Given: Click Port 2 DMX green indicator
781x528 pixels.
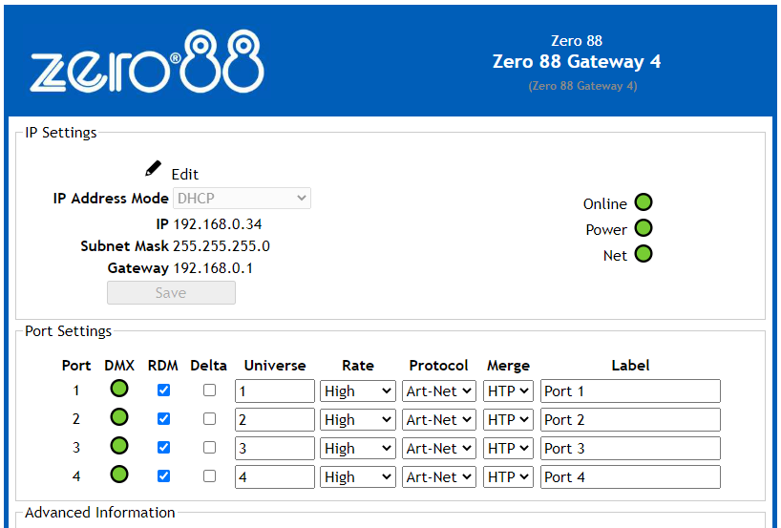Looking at the screenshot, I should click(119, 417).
